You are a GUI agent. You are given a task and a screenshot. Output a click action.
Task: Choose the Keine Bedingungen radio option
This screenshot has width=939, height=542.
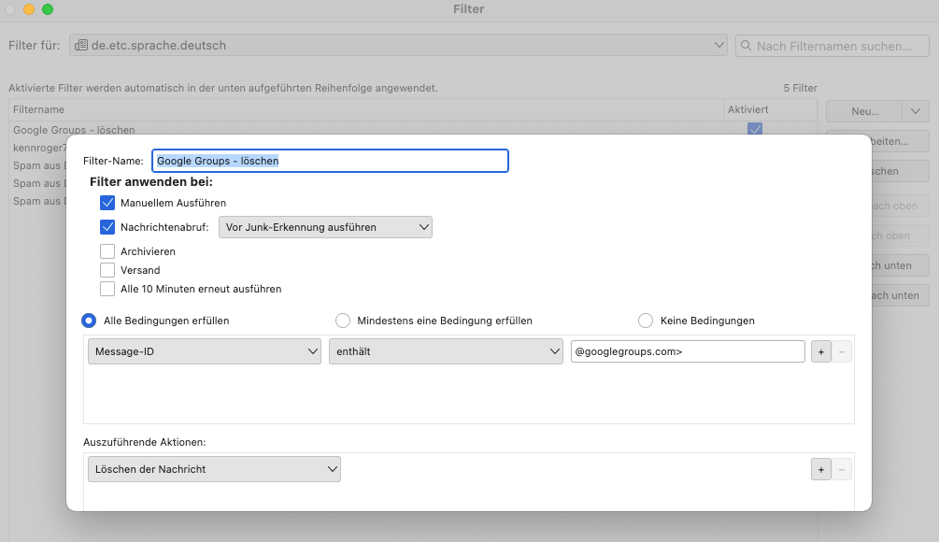coord(646,321)
